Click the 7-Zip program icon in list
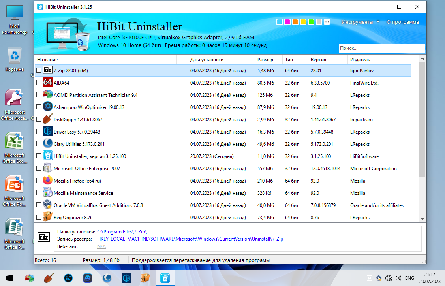 click(x=48, y=70)
